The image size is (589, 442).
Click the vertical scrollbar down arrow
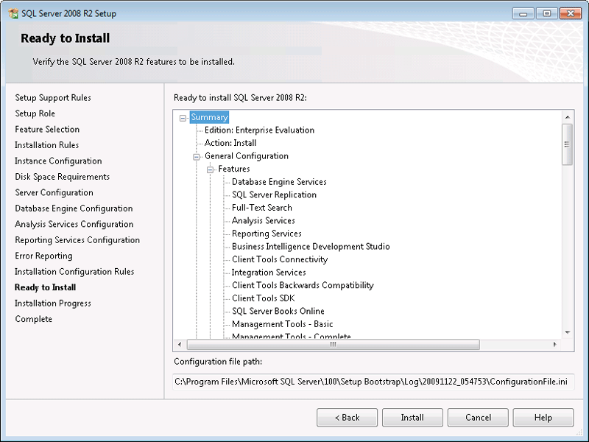click(567, 332)
